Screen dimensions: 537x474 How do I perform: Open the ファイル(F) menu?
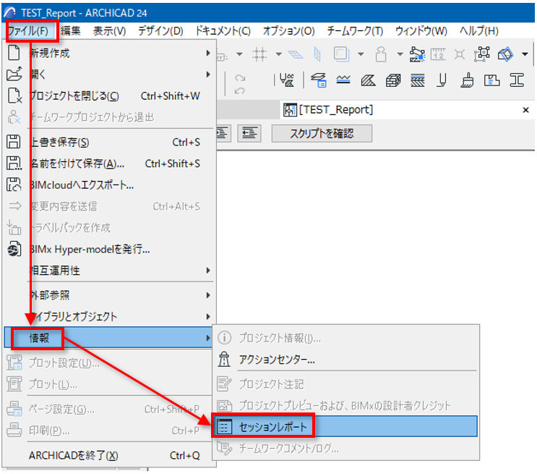[29, 31]
